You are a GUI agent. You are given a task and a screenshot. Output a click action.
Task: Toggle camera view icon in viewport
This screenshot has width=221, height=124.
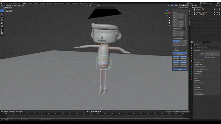tap(169, 23)
